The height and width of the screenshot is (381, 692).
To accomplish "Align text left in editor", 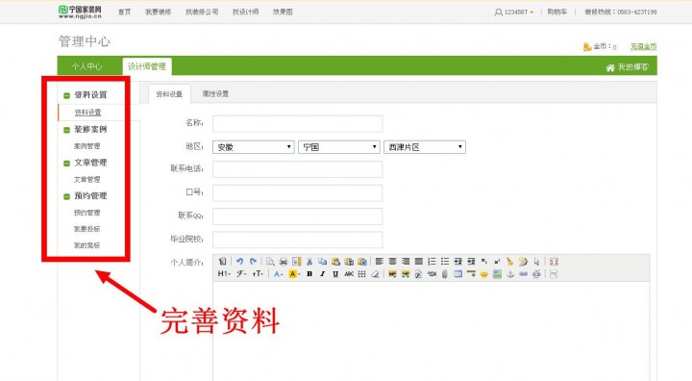I will pyautogui.click(x=379, y=262).
